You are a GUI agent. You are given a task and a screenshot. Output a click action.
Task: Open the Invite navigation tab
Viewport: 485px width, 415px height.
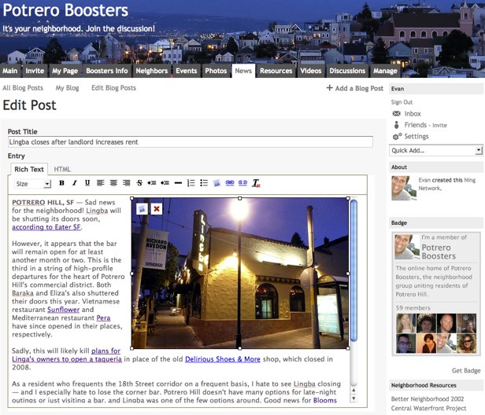point(35,71)
